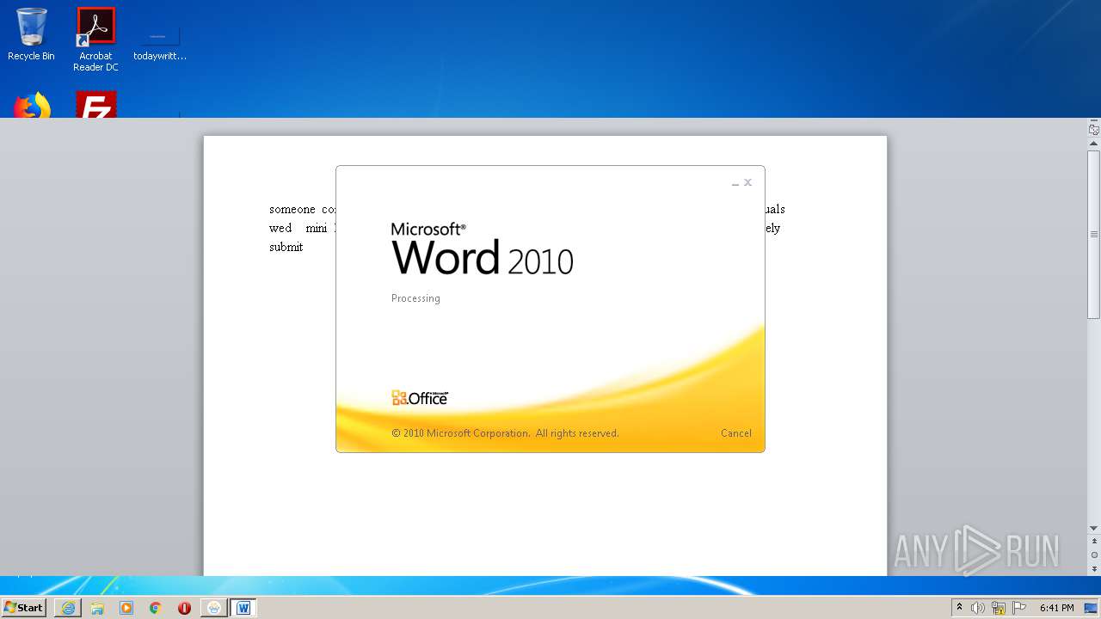The height and width of the screenshot is (619, 1101).
Task: Open Action Center flag icon
Action: [x=1019, y=608]
